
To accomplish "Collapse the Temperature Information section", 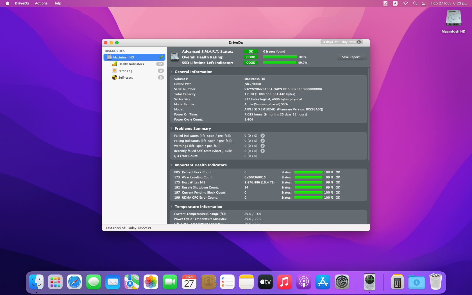I will tap(171, 206).
